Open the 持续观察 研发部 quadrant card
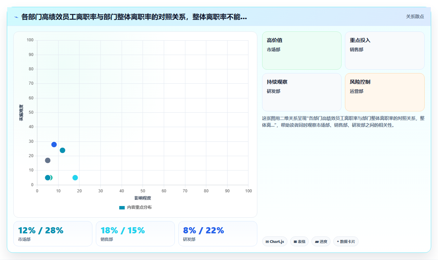The width and height of the screenshot is (438, 260). [x=302, y=92]
